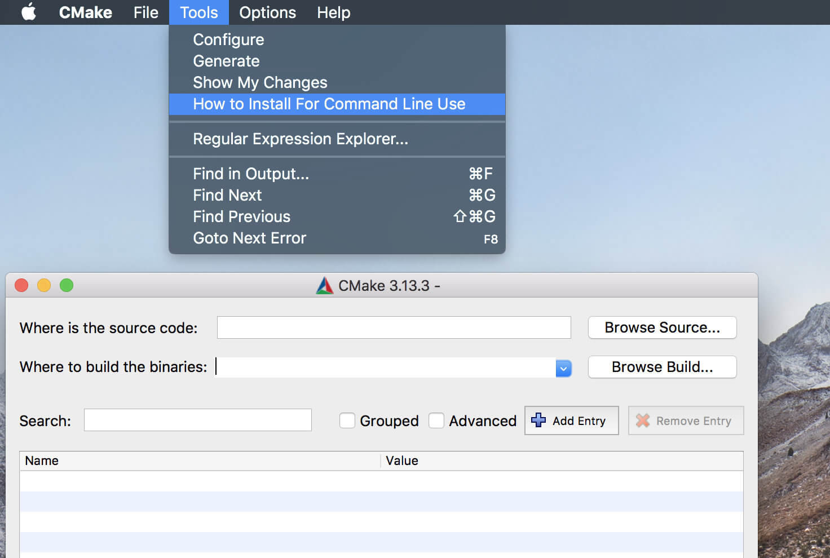
Task: Minimize CMake window with yellow button
Action: (44, 285)
